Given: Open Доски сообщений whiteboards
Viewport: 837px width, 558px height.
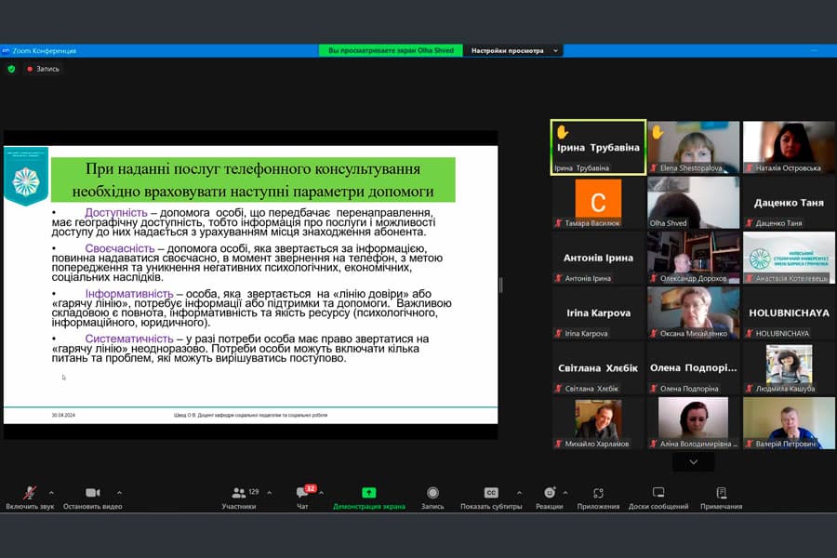Looking at the screenshot, I should pyautogui.click(x=658, y=493).
